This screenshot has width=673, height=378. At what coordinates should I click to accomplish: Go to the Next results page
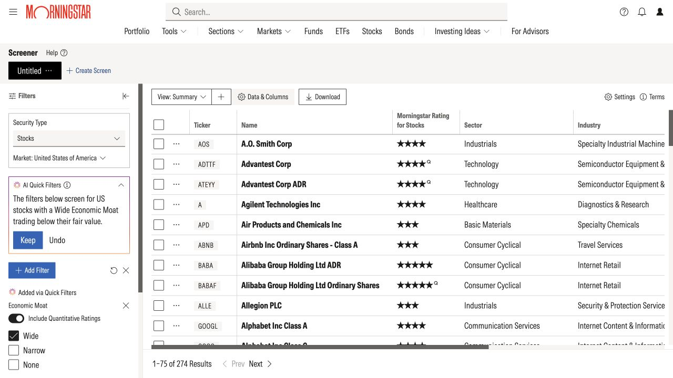pos(260,364)
